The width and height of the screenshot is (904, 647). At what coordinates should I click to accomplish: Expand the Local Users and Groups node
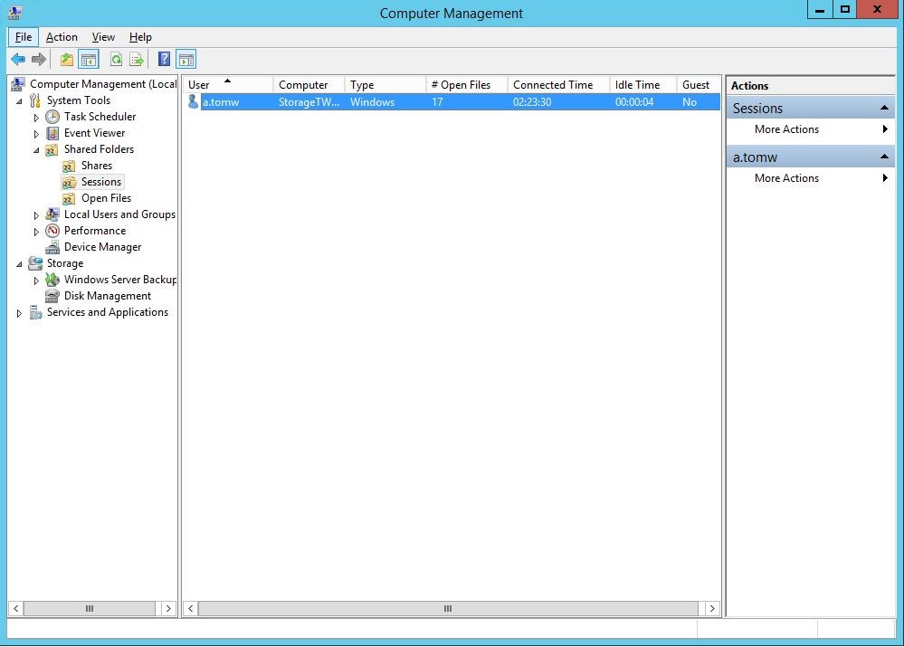tap(36, 214)
